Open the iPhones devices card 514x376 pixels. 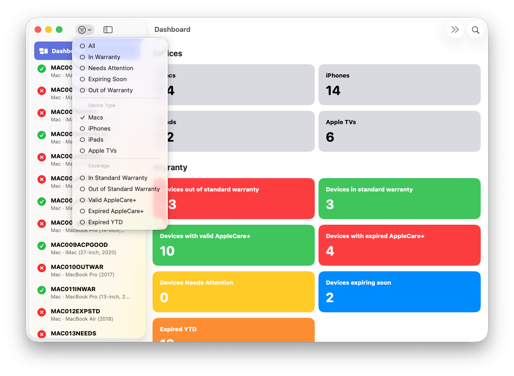click(399, 84)
